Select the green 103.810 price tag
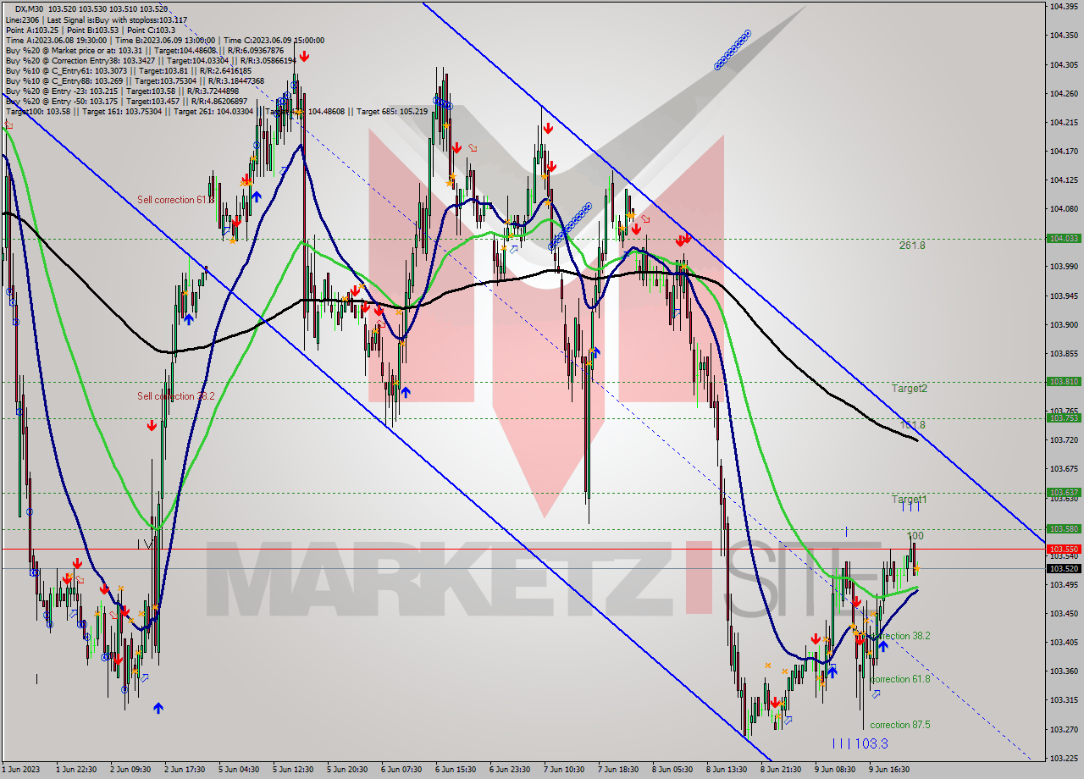Viewport: 1084px width, 779px height. [1064, 382]
